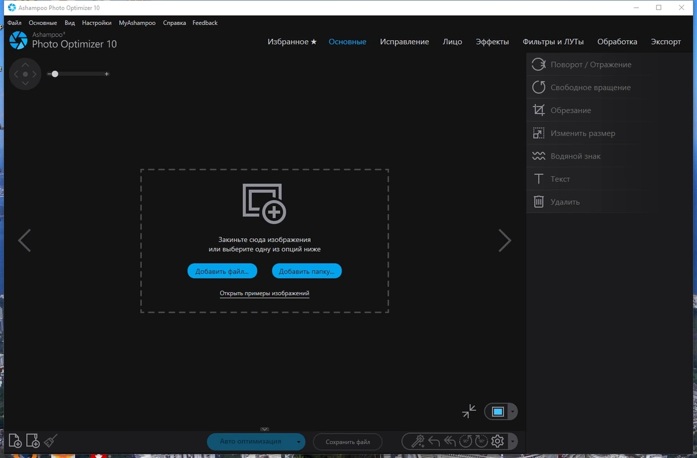Go to previous image with left arrow
The height and width of the screenshot is (458, 697).
(24, 240)
